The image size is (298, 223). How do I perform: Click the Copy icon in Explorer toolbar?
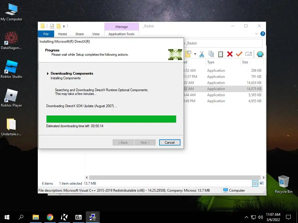click(x=211, y=54)
